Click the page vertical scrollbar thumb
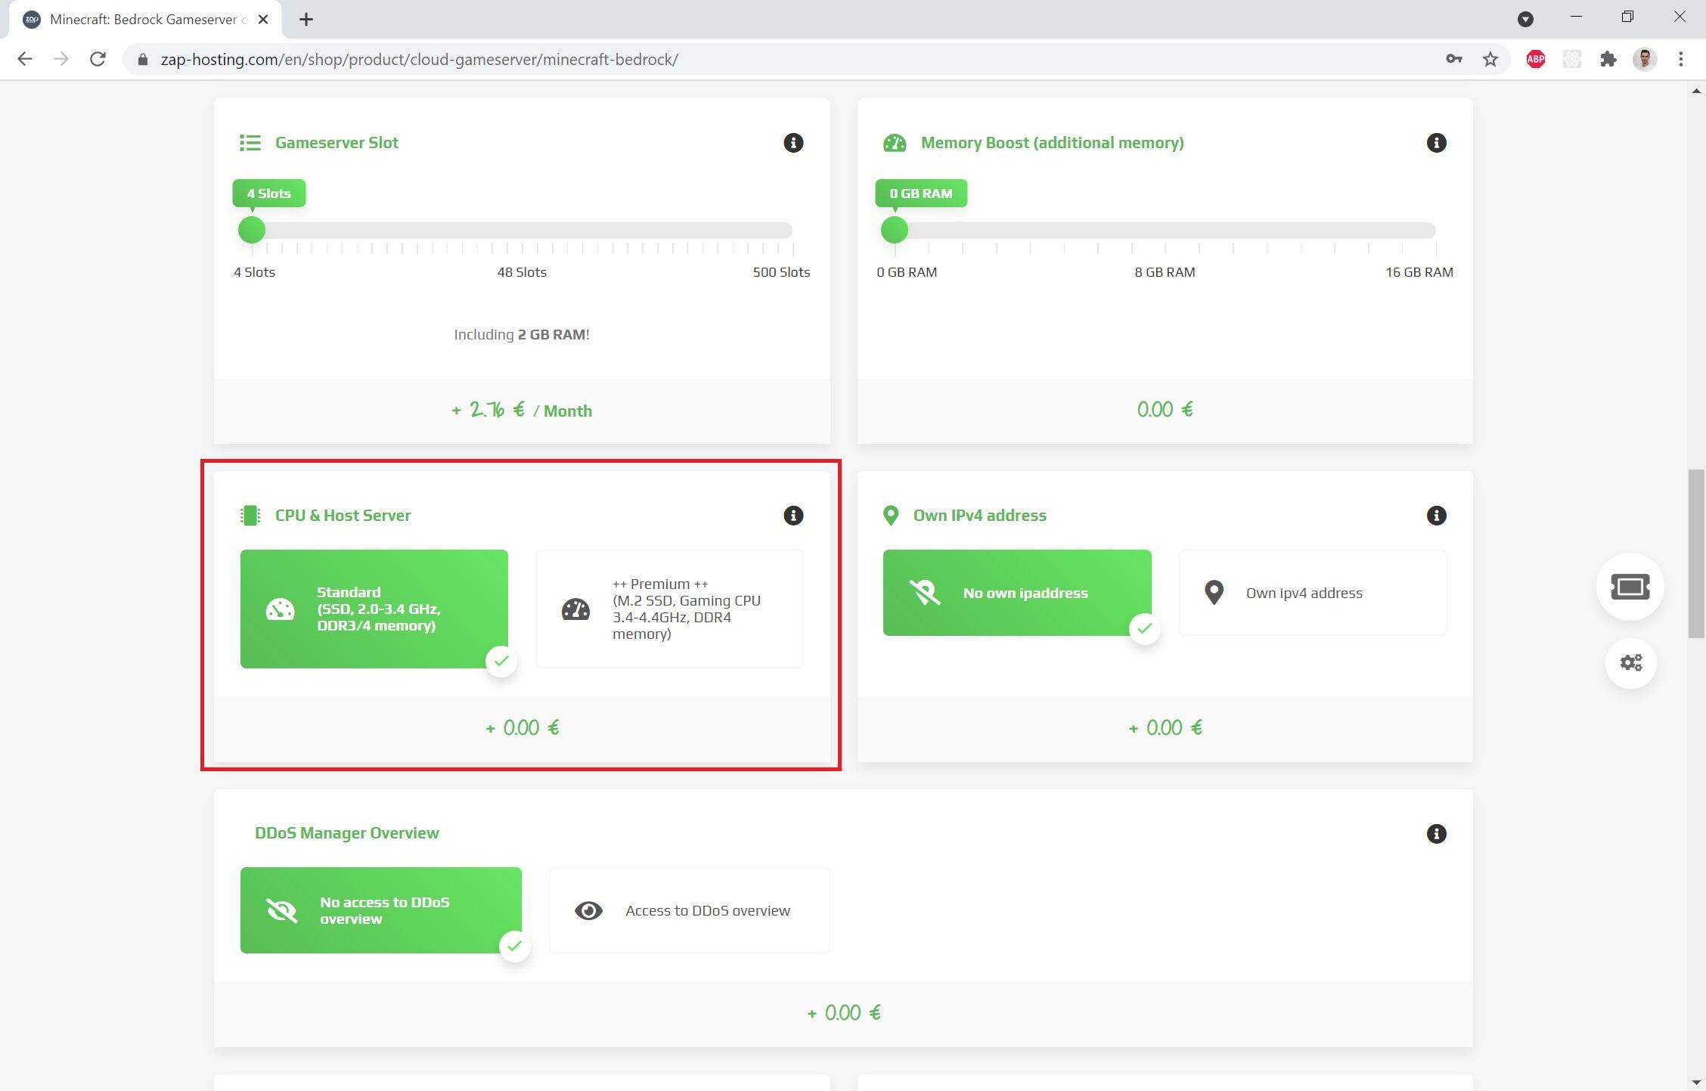Viewport: 1706px width, 1091px height. point(1696,554)
